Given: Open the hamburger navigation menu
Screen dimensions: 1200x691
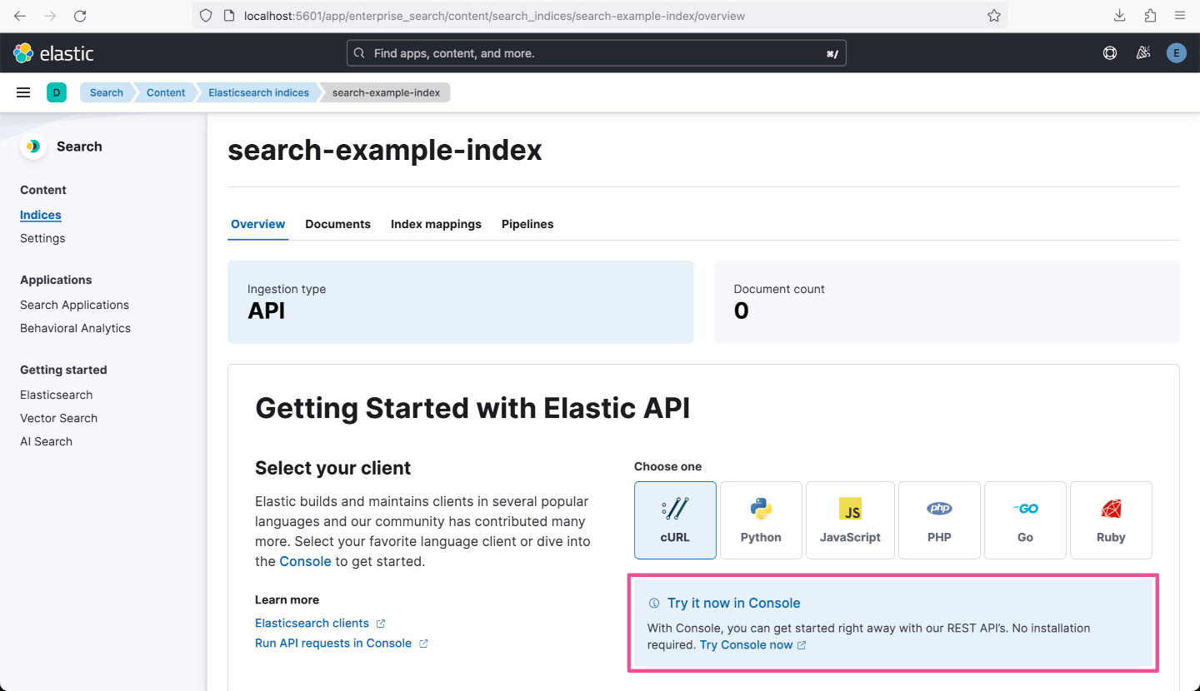Looking at the screenshot, I should point(23,92).
